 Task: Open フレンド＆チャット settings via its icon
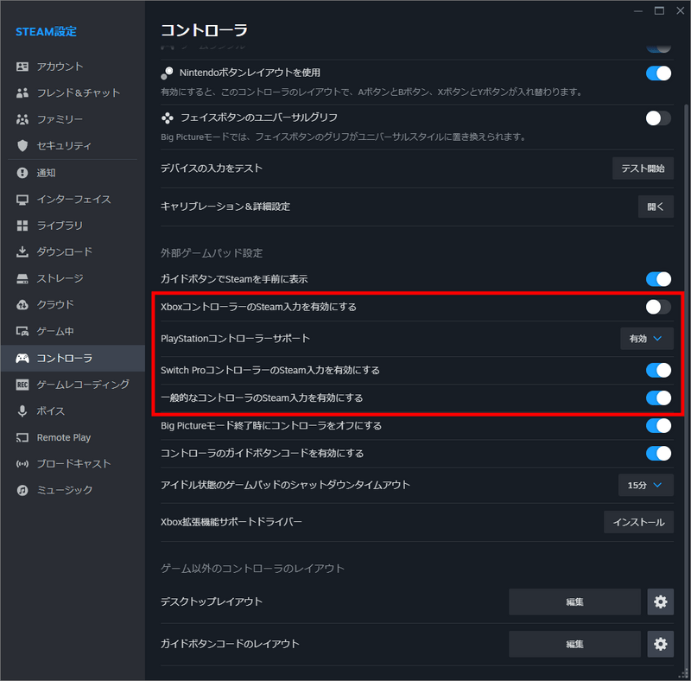coord(21,92)
